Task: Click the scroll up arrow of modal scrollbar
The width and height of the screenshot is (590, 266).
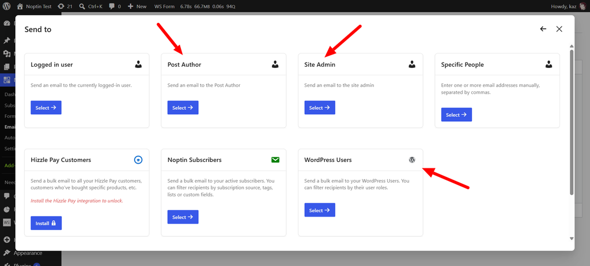Action: 572,46
